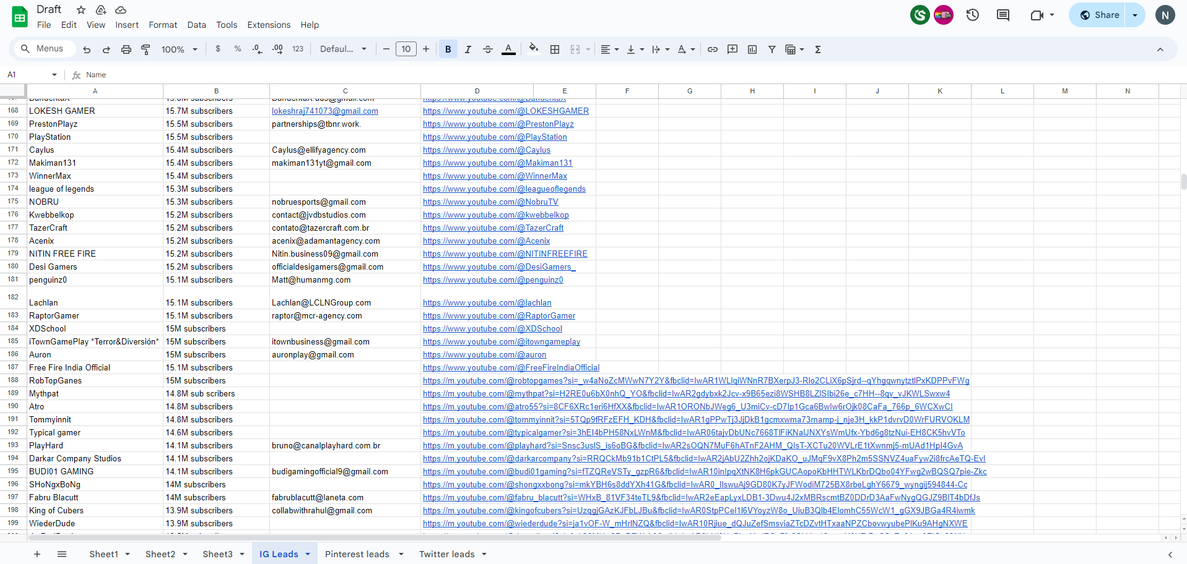Open the fill color picker
Screen dimensions: 1187x564
click(x=533, y=49)
